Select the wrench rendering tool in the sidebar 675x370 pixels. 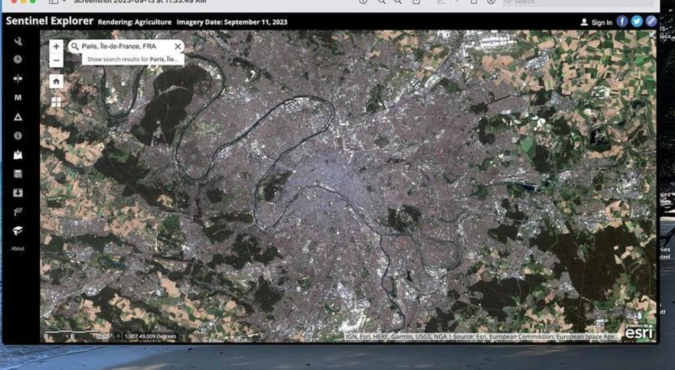point(17,40)
